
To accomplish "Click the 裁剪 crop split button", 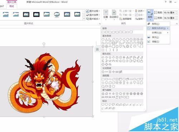I will point(150,15).
